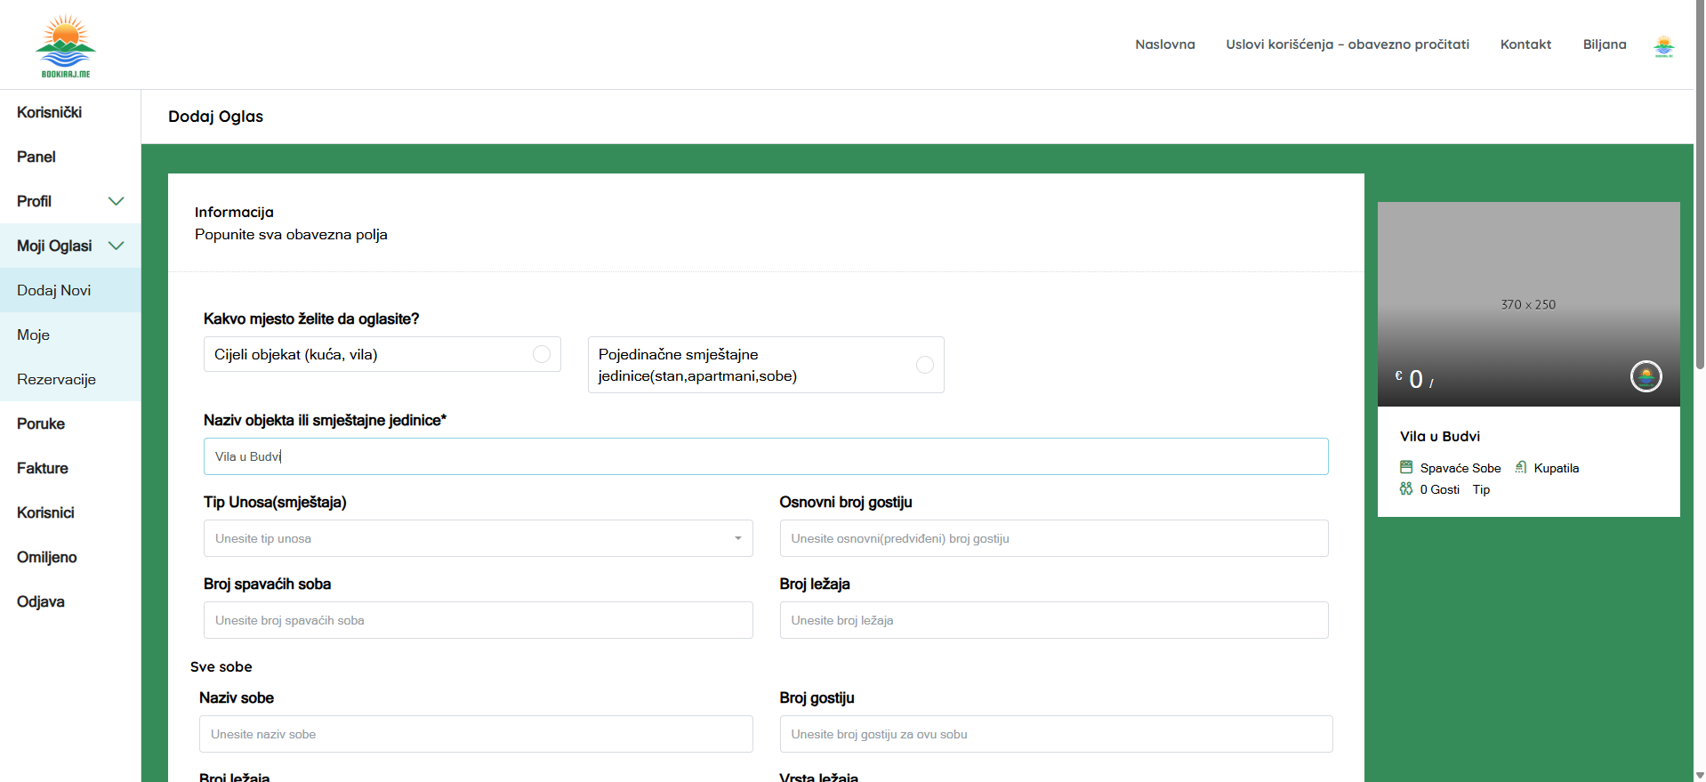Click the round owner avatar on preview card
Viewport: 1706px width, 782px height.
(x=1646, y=376)
